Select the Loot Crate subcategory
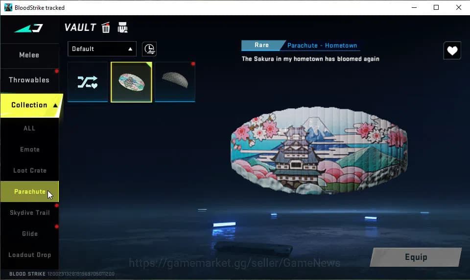470x280 pixels. click(x=29, y=170)
